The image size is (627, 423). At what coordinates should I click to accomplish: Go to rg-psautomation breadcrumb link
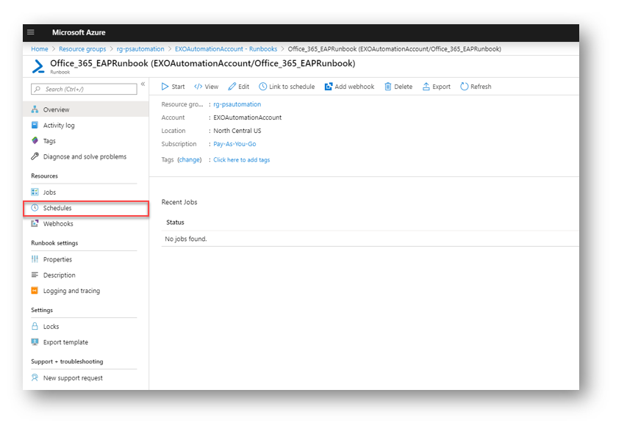140,49
